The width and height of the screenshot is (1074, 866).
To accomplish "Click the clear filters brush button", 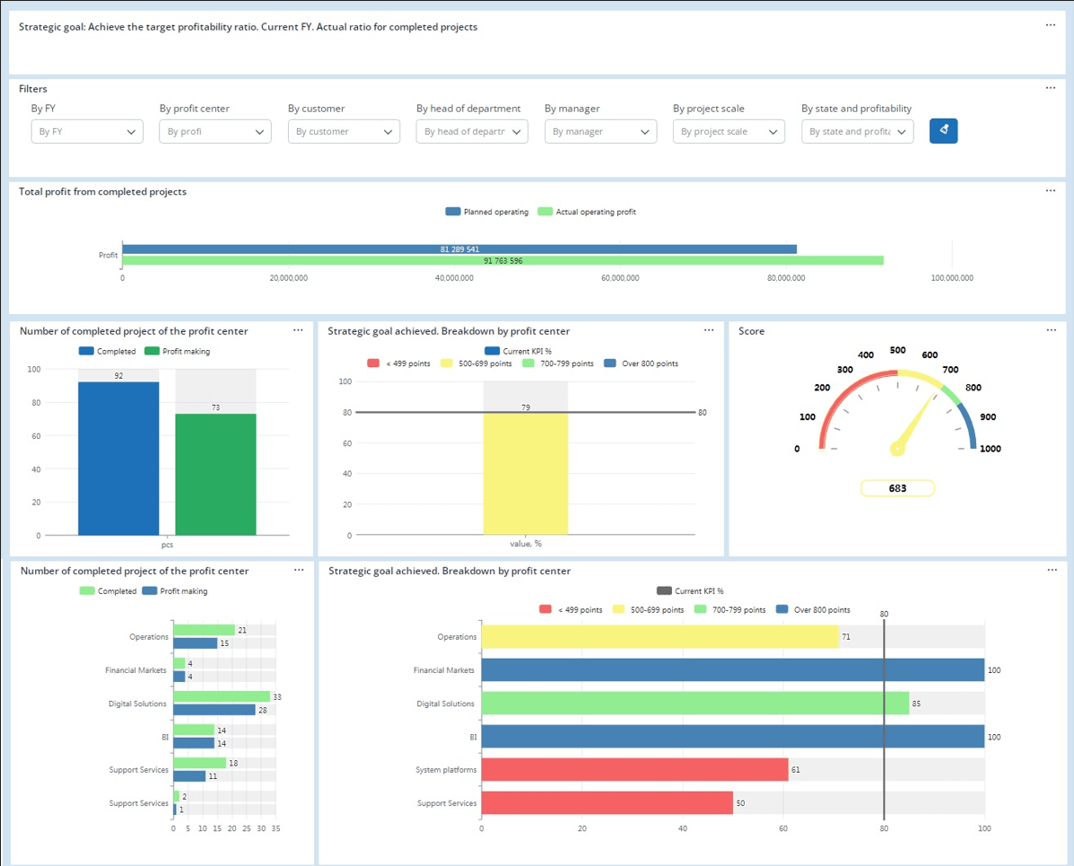I will pos(943,131).
